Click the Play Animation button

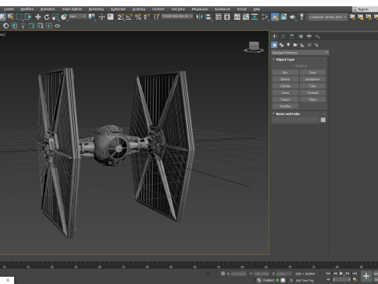click(x=341, y=274)
